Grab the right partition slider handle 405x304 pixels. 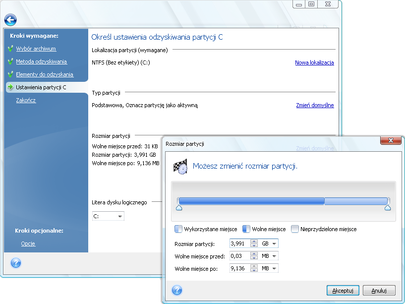(388, 207)
